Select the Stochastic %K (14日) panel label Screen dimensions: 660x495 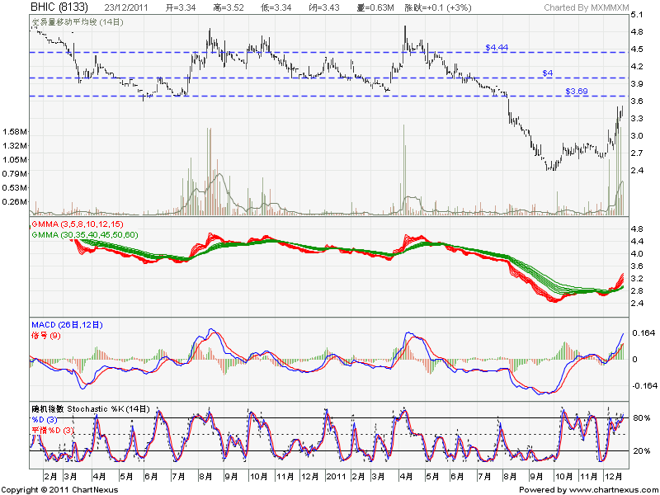click(82, 410)
